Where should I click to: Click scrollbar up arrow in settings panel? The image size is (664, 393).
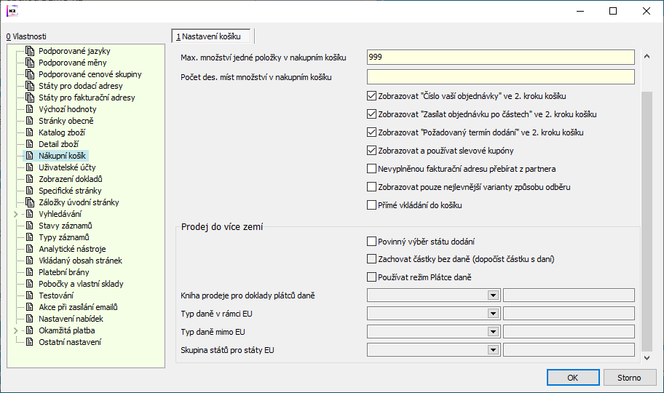[647, 56]
